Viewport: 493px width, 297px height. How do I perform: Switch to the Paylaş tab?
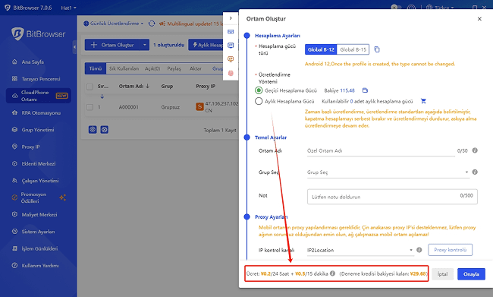click(174, 68)
